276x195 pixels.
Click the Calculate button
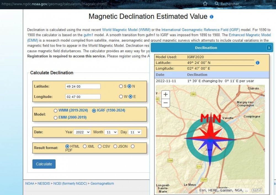(x=44, y=164)
